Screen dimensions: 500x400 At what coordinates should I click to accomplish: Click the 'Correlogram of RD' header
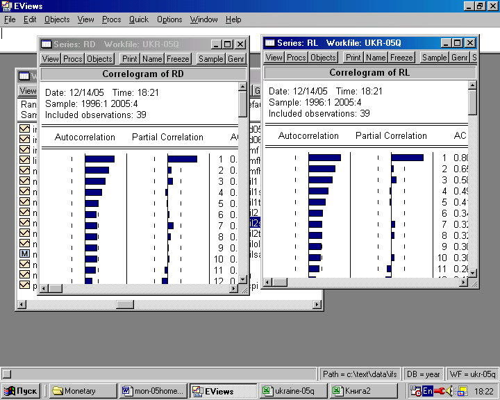pos(143,74)
